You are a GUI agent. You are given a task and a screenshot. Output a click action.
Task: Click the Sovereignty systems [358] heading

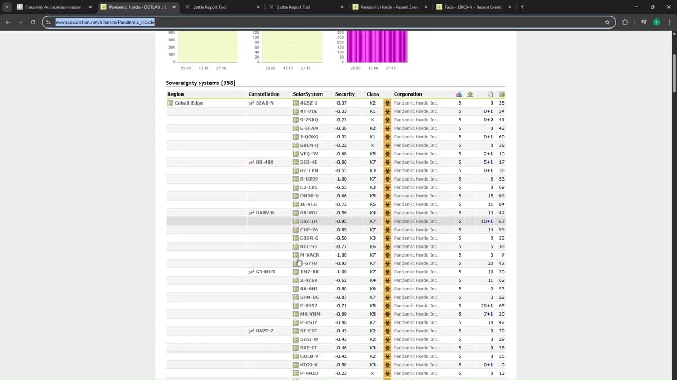coord(200,83)
